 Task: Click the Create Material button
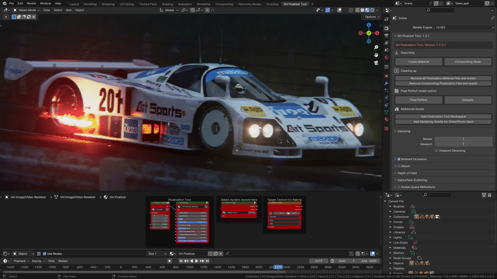point(418,62)
